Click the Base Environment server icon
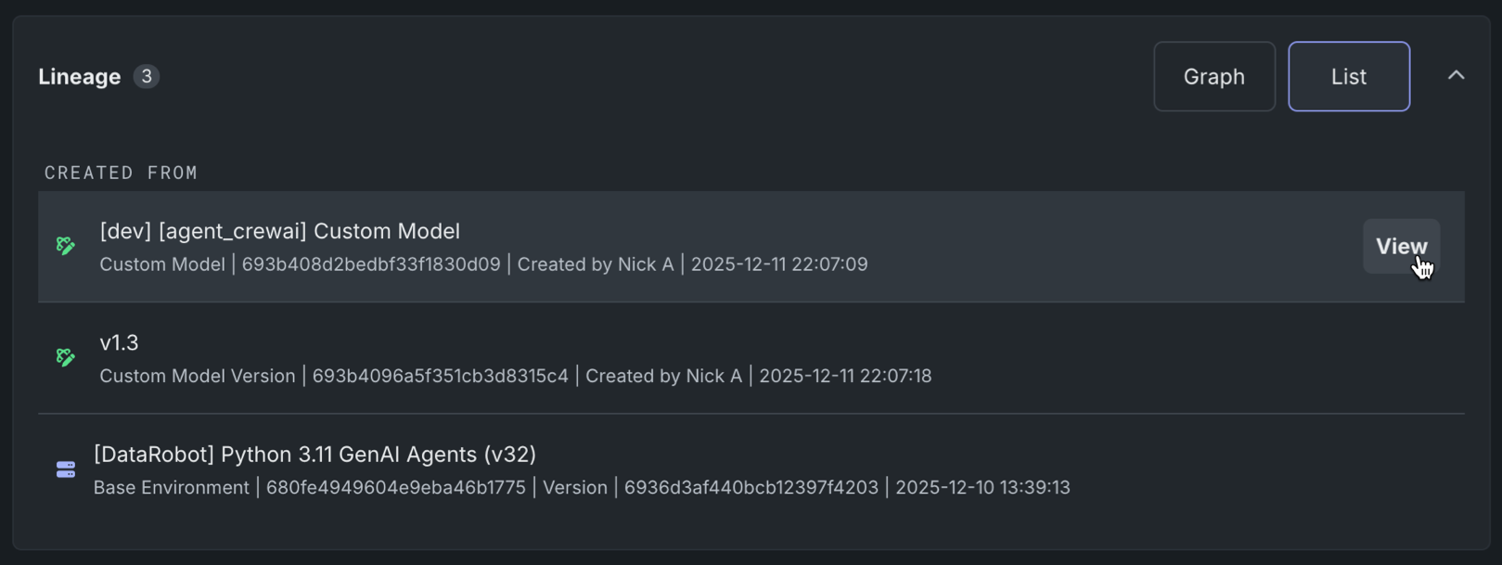Screen dimensions: 1502x565 point(65,469)
